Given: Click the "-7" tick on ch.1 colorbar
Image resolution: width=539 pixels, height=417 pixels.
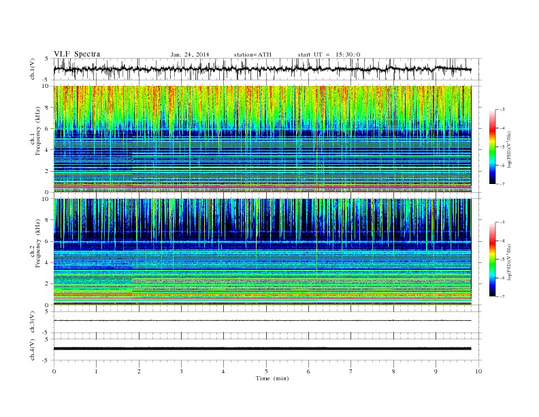Looking at the screenshot, I should click(x=502, y=184).
